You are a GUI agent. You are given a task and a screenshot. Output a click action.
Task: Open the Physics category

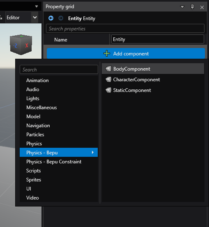pyautogui.click(x=59, y=144)
